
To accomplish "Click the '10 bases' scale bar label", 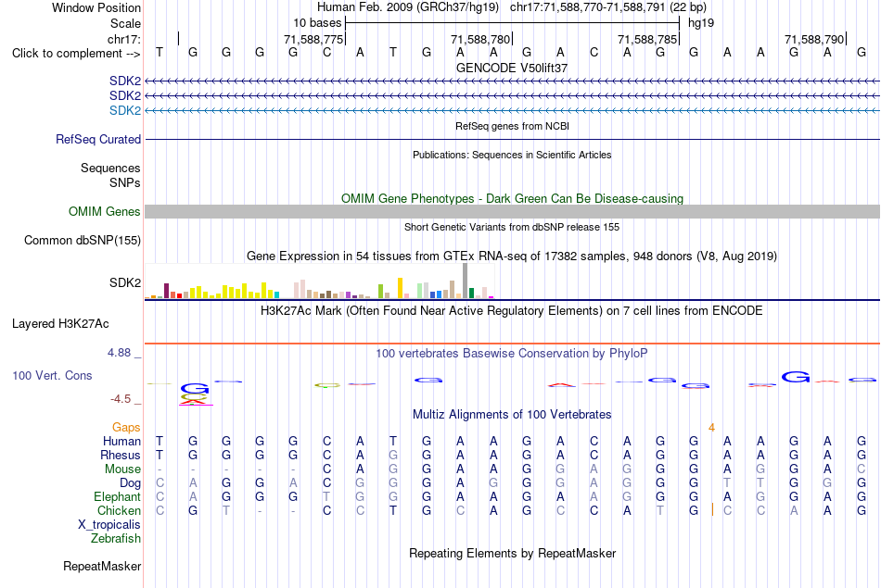I will tap(317, 23).
